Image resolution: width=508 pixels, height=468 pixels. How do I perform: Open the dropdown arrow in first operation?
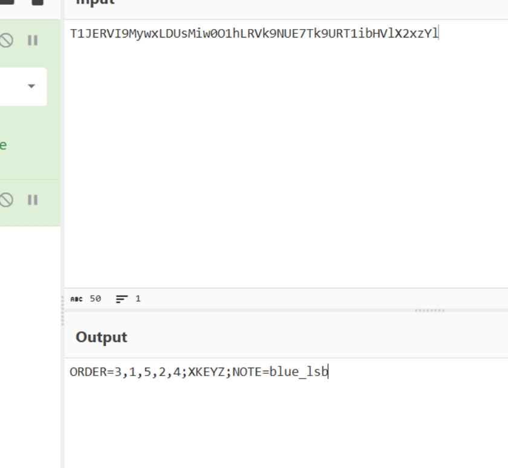[31, 86]
